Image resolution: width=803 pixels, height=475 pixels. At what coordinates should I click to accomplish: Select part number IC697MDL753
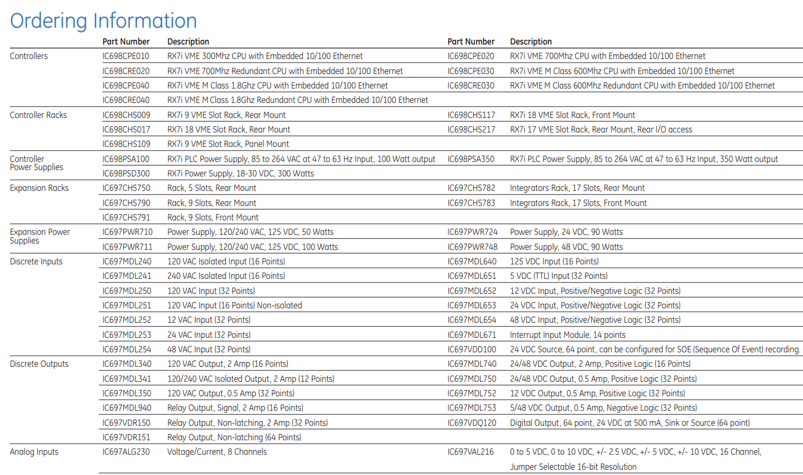coord(472,408)
